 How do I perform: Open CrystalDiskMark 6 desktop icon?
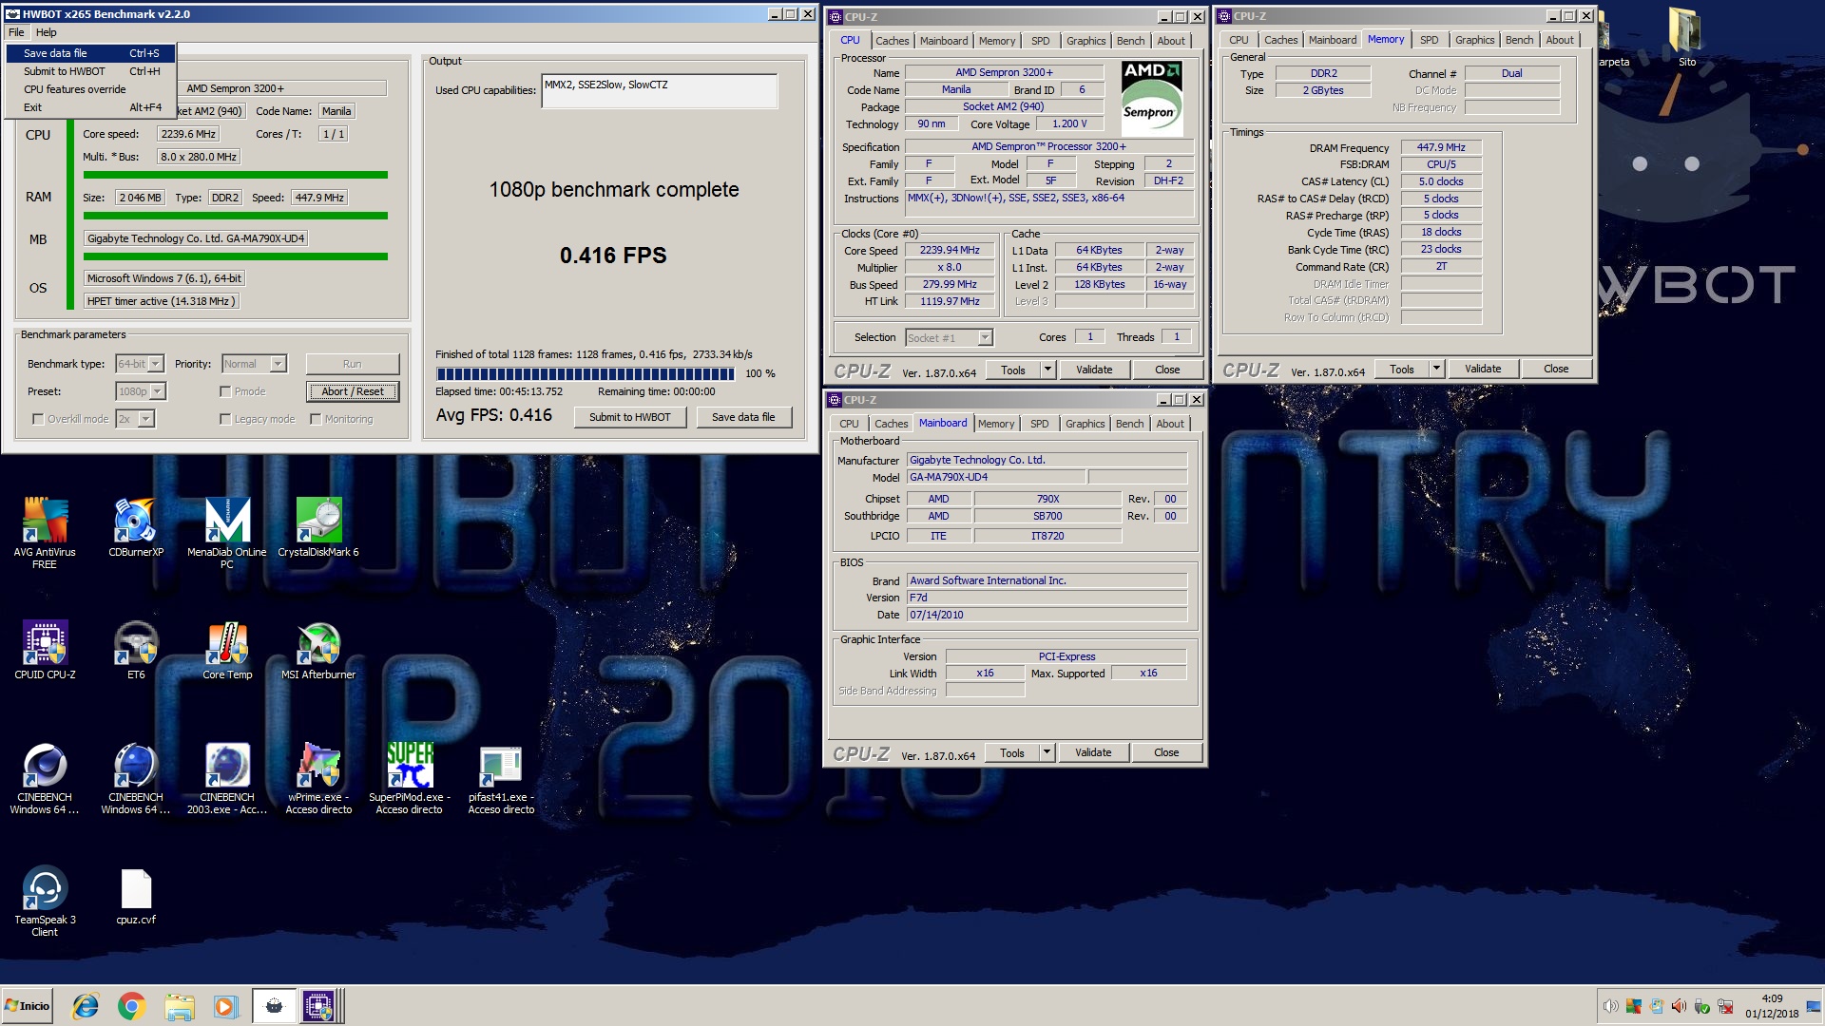pos(318,527)
